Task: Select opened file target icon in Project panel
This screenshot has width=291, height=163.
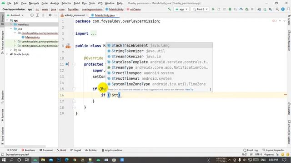Action: point(32,15)
